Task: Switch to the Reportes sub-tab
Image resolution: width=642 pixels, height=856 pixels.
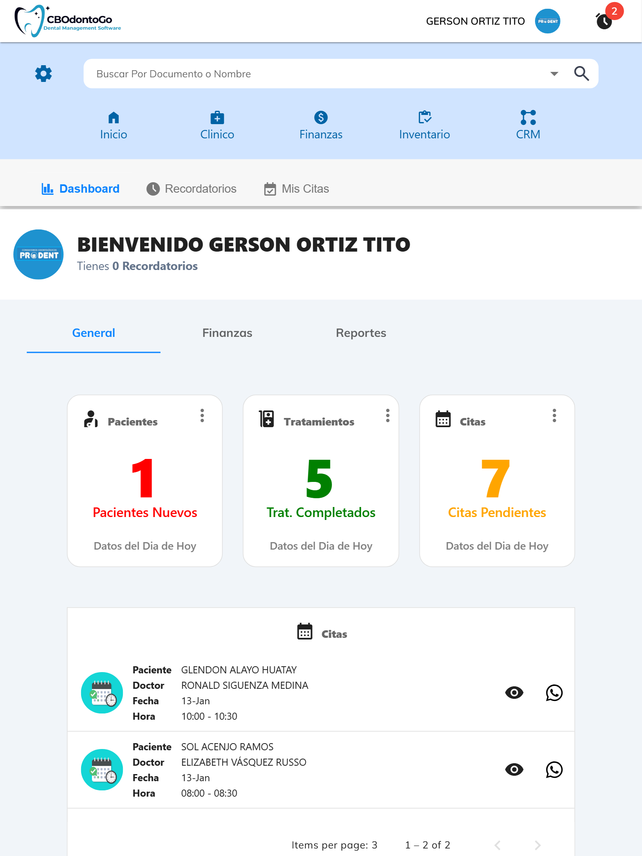Action: coord(361,333)
